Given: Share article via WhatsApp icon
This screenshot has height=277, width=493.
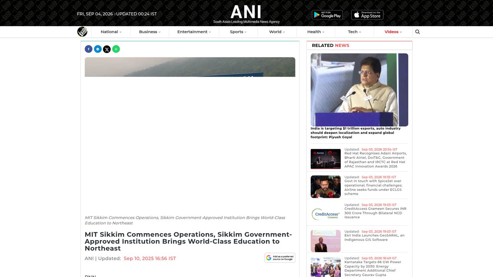Looking at the screenshot, I should [x=116, y=49].
